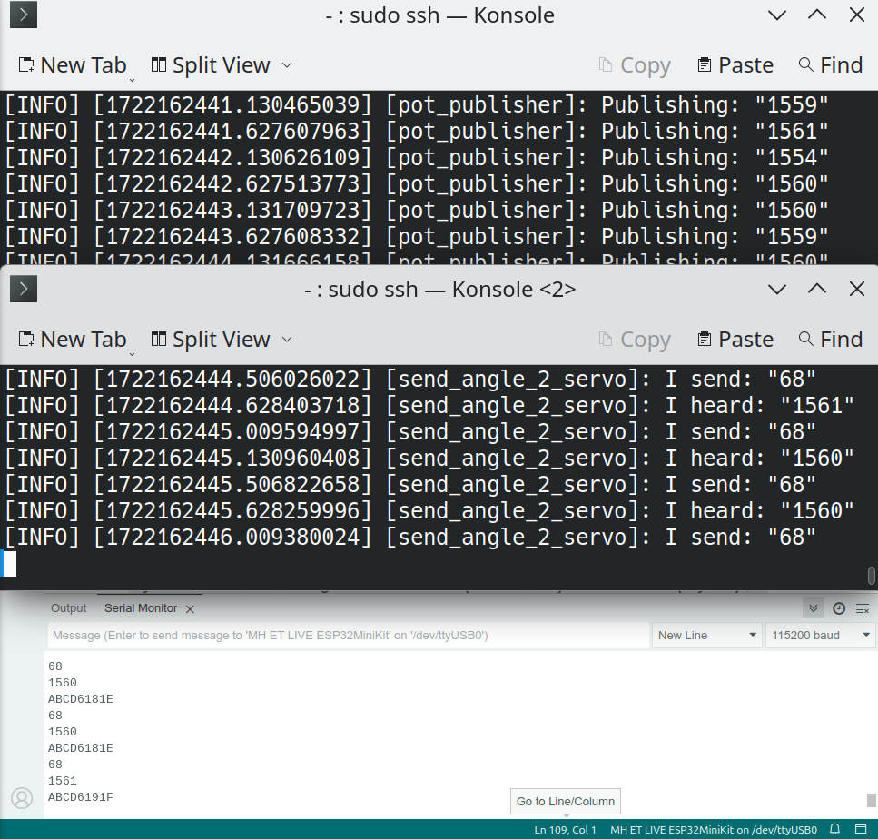Toggle autoscroll in the Serial Monitor
Screen dimensions: 878x839
click(x=813, y=608)
